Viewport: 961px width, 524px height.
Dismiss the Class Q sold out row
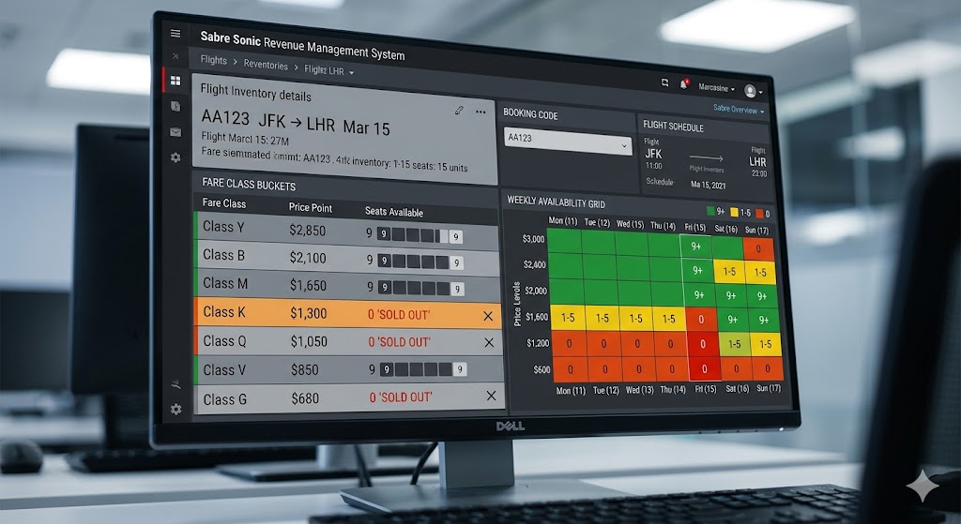tap(489, 343)
